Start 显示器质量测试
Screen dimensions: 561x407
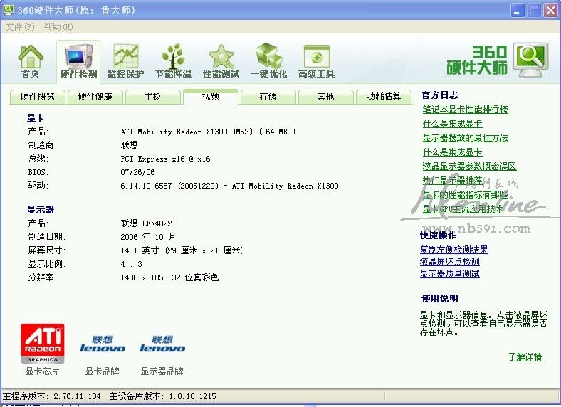pos(449,274)
